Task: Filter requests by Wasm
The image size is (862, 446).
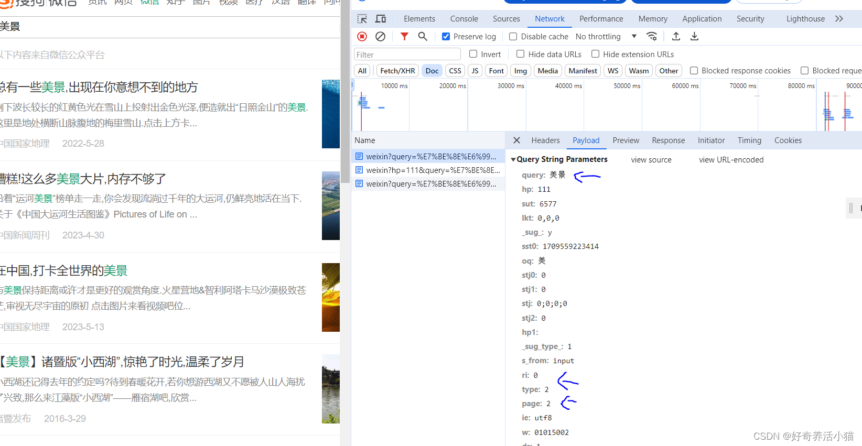Action: pos(639,71)
